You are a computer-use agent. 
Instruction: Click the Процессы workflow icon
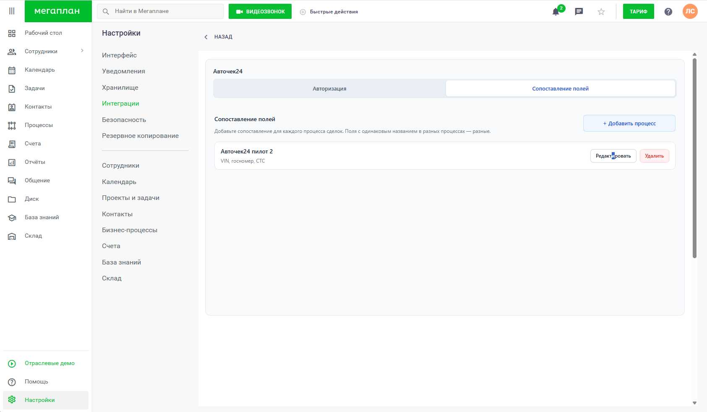tap(12, 125)
